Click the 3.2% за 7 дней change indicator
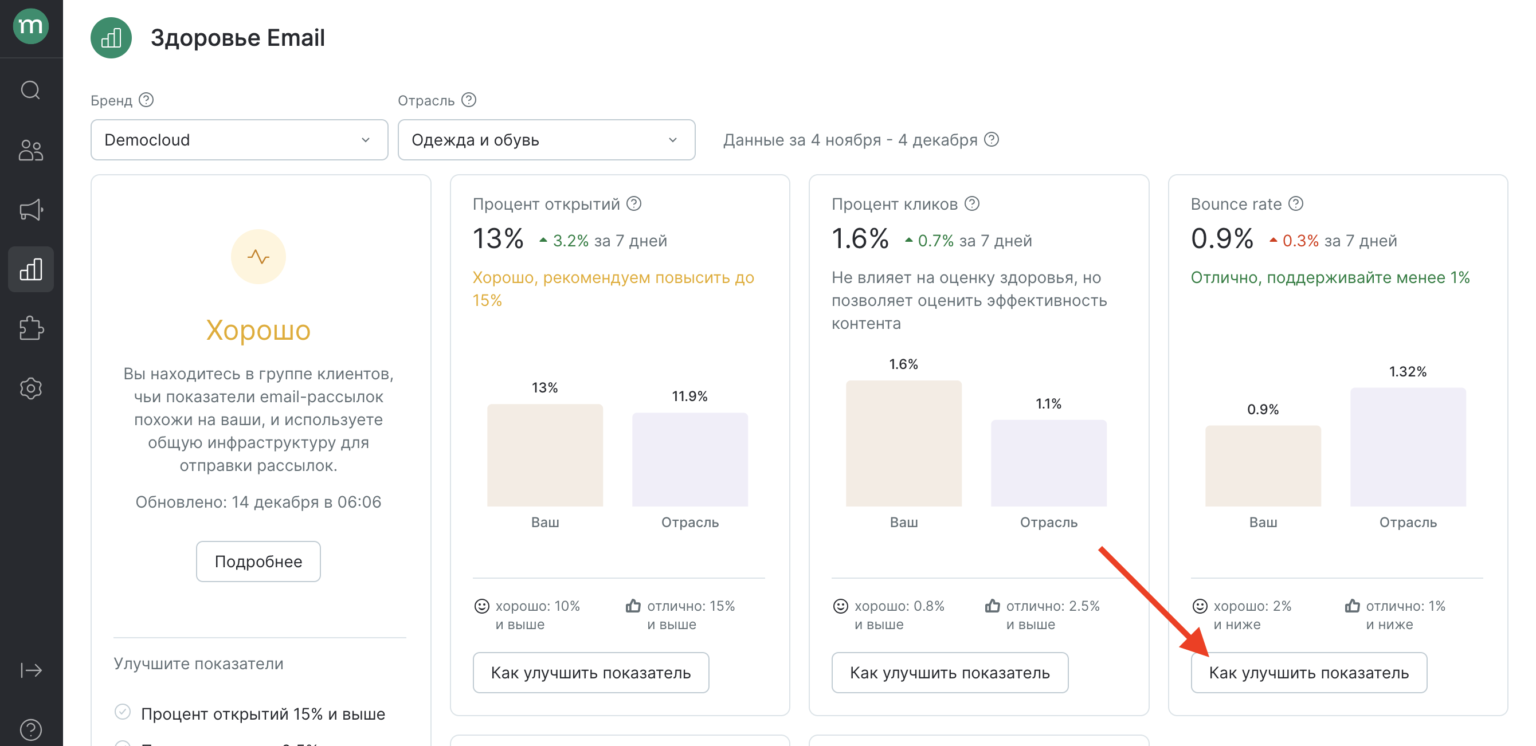Viewport: 1536px width, 746px height. [603, 240]
